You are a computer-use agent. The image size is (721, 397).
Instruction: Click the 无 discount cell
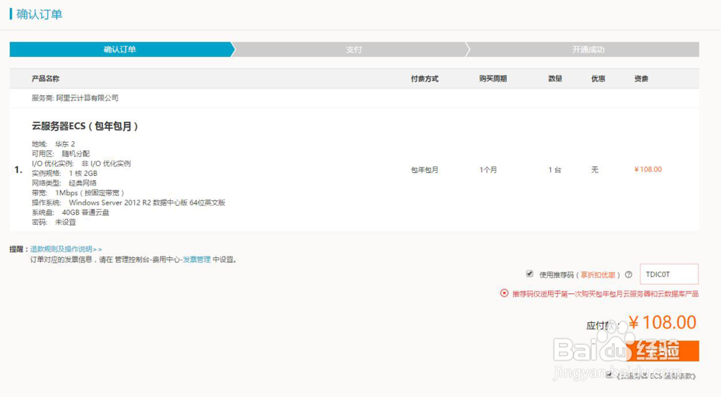(x=595, y=170)
